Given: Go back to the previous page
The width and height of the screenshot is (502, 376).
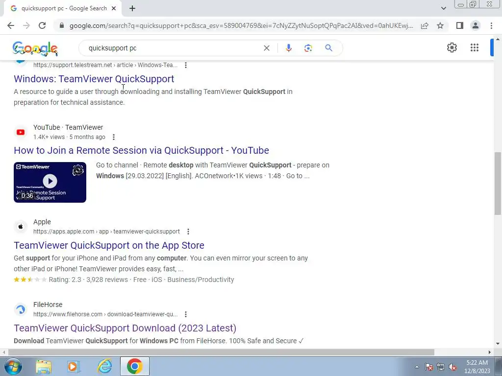Looking at the screenshot, I should [x=11, y=25].
